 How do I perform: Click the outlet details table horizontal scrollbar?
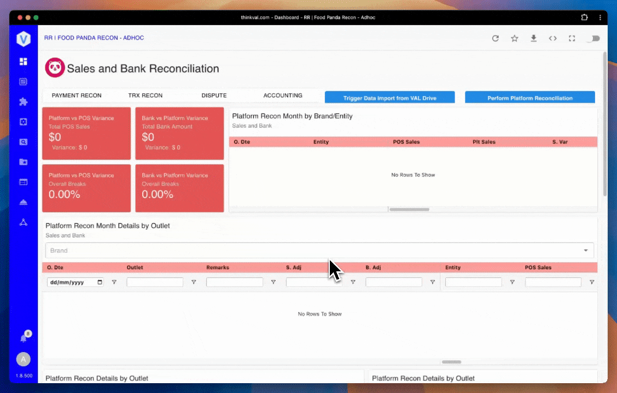451,362
